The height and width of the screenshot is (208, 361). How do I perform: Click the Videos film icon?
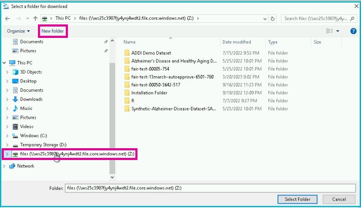tap(15, 127)
